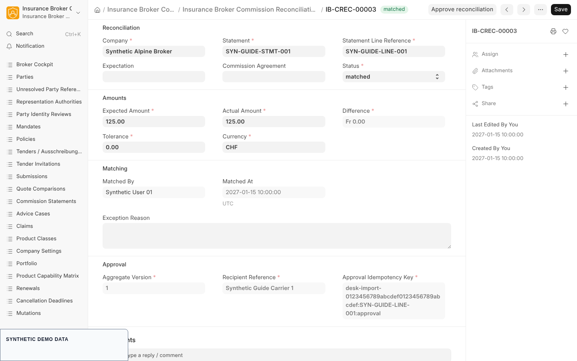This screenshot has height=361, width=577.
Task: Go to the previous record arrow
Action: (x=507, y=10)
